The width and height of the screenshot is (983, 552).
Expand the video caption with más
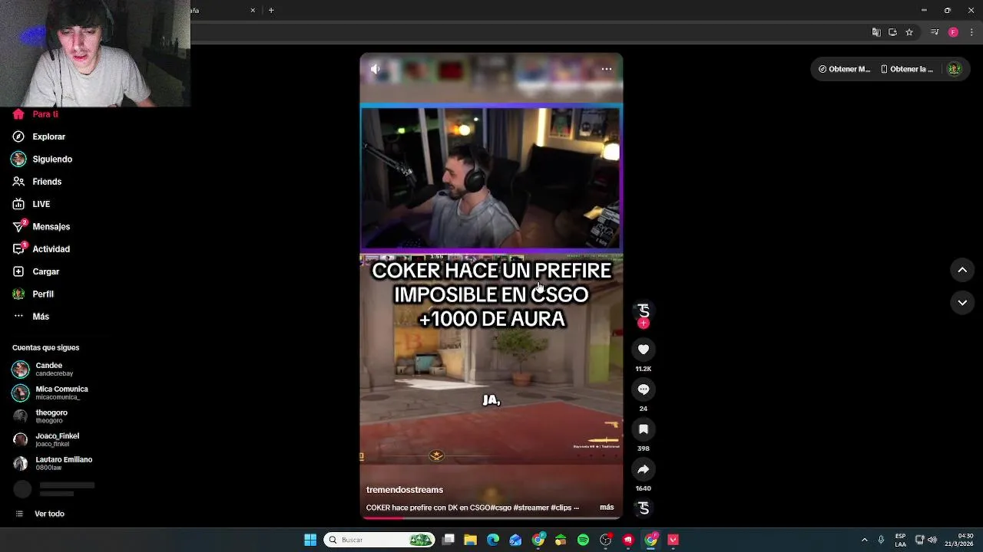pos(607,508)
